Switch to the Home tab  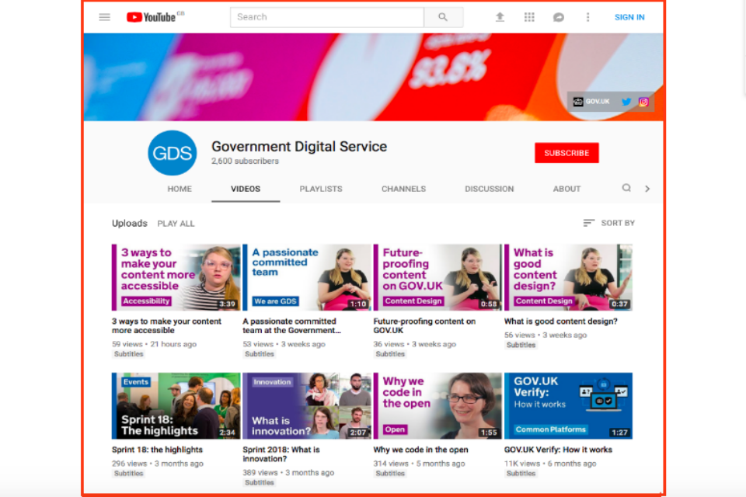click(180, 189)
